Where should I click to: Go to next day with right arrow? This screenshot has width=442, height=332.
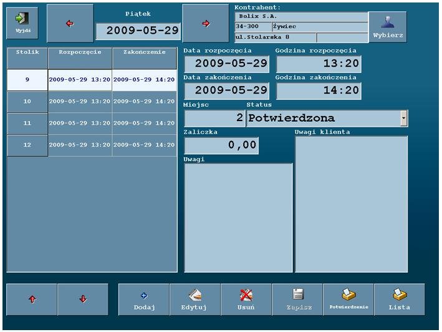point(206,24)
